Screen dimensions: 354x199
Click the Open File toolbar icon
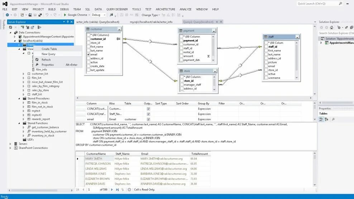(30, 15)
